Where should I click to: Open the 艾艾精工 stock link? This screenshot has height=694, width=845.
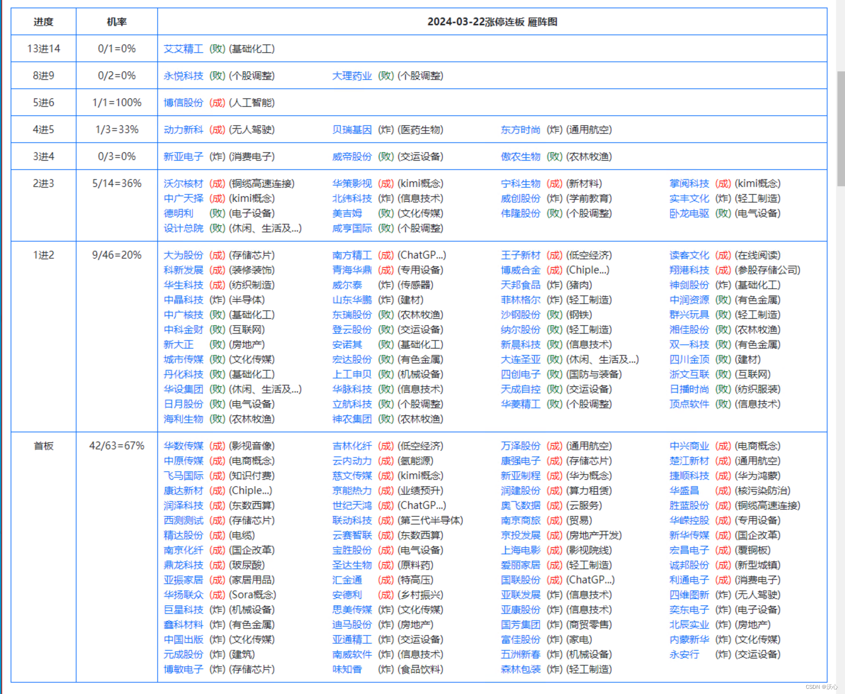click(x=183, y=49)
